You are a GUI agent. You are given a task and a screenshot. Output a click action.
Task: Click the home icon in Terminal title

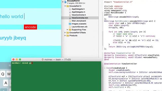[43, 60]
